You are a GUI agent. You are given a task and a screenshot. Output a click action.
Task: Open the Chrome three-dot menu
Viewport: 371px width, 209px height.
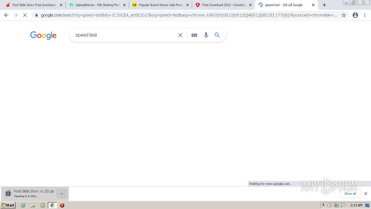(365, 15)
